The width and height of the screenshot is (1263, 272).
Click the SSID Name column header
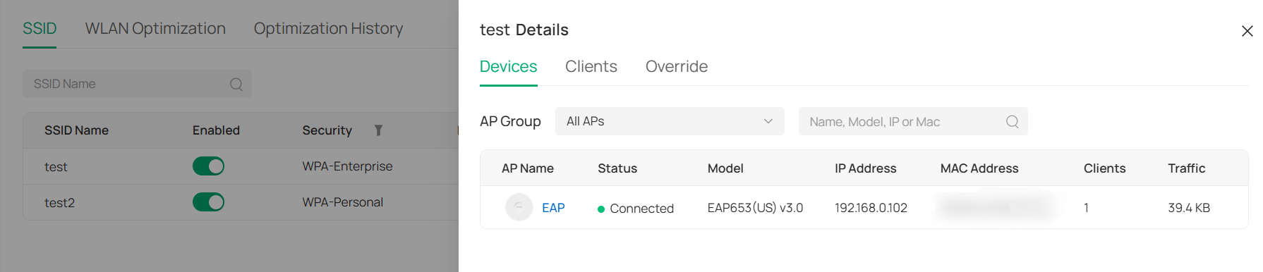(x=76, y=130)
